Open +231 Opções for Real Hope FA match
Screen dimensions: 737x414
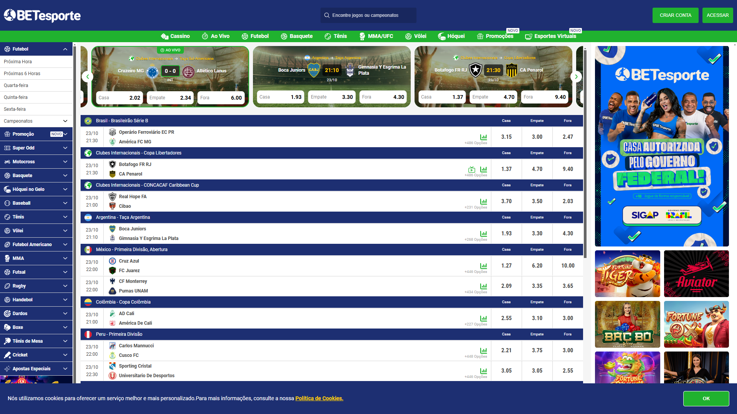tap(476, 207)
